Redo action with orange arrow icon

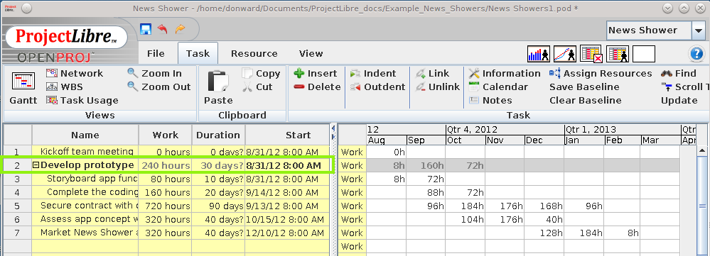click(181, 30)
